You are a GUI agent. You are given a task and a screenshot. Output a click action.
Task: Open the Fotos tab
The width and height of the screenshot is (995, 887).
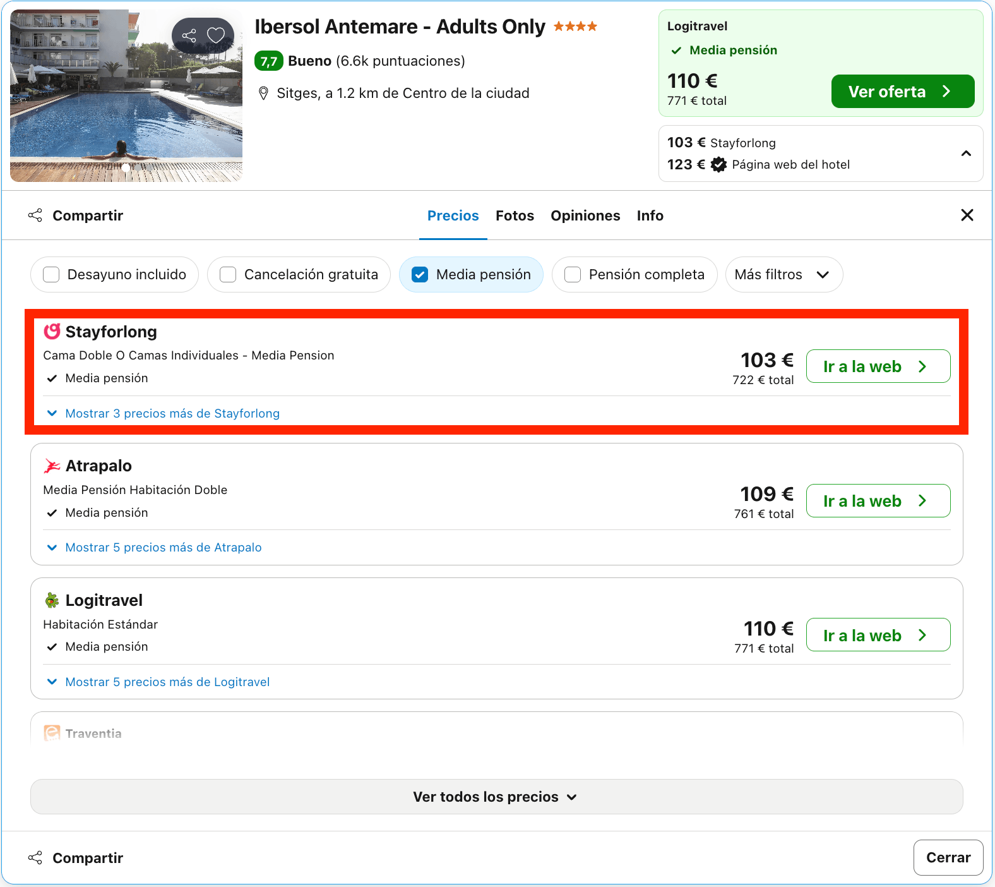pos(515,216)
